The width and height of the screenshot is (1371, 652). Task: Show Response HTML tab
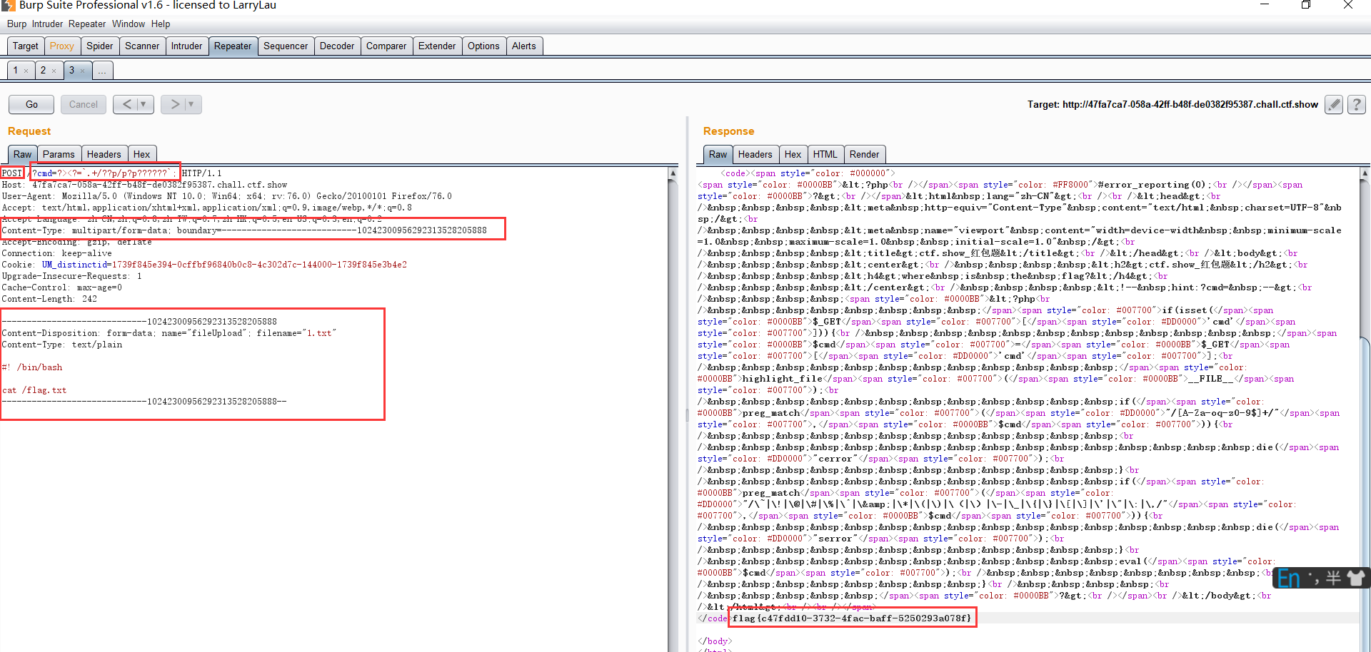click(825, 154)
